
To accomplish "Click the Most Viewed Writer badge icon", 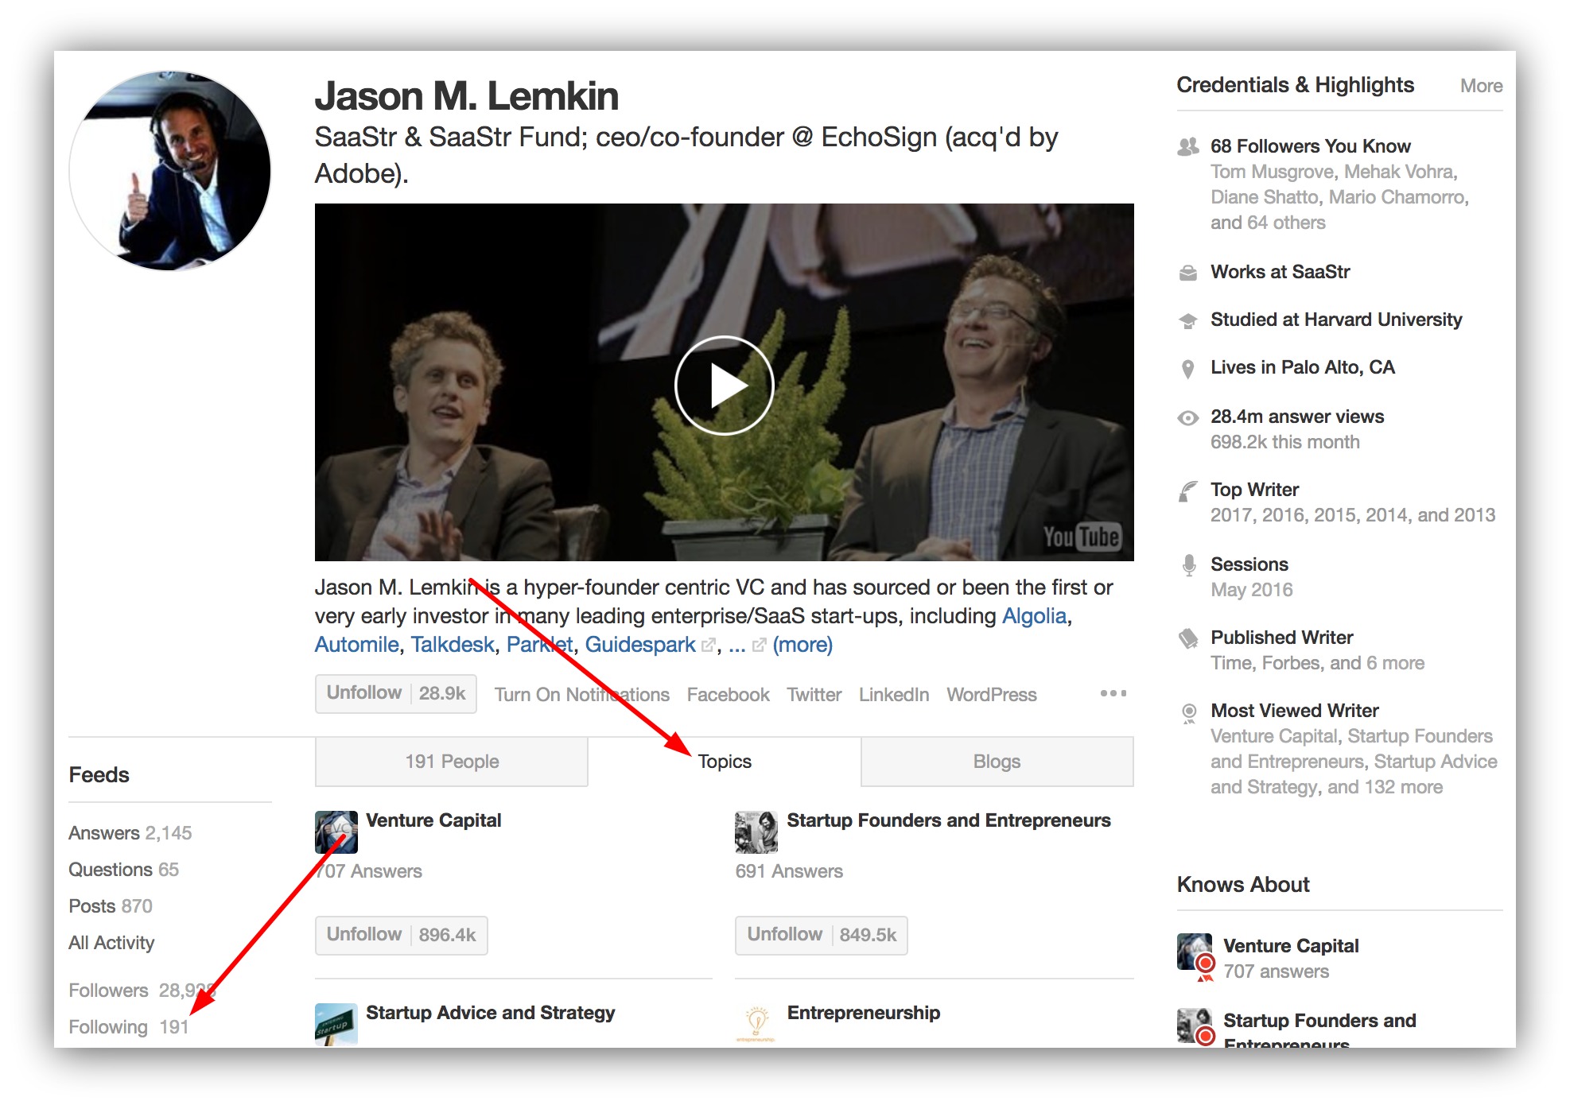I will (1188, 713).
